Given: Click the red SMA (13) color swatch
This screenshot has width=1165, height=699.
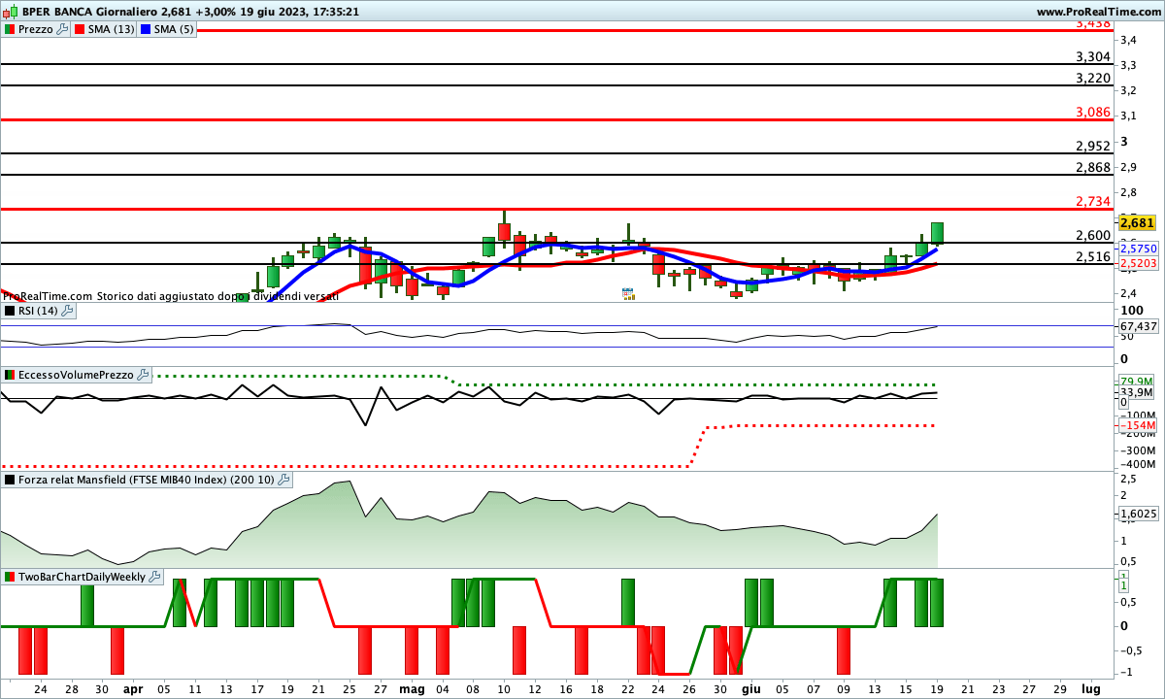Looking at the screenshot, I should point(81,29).
